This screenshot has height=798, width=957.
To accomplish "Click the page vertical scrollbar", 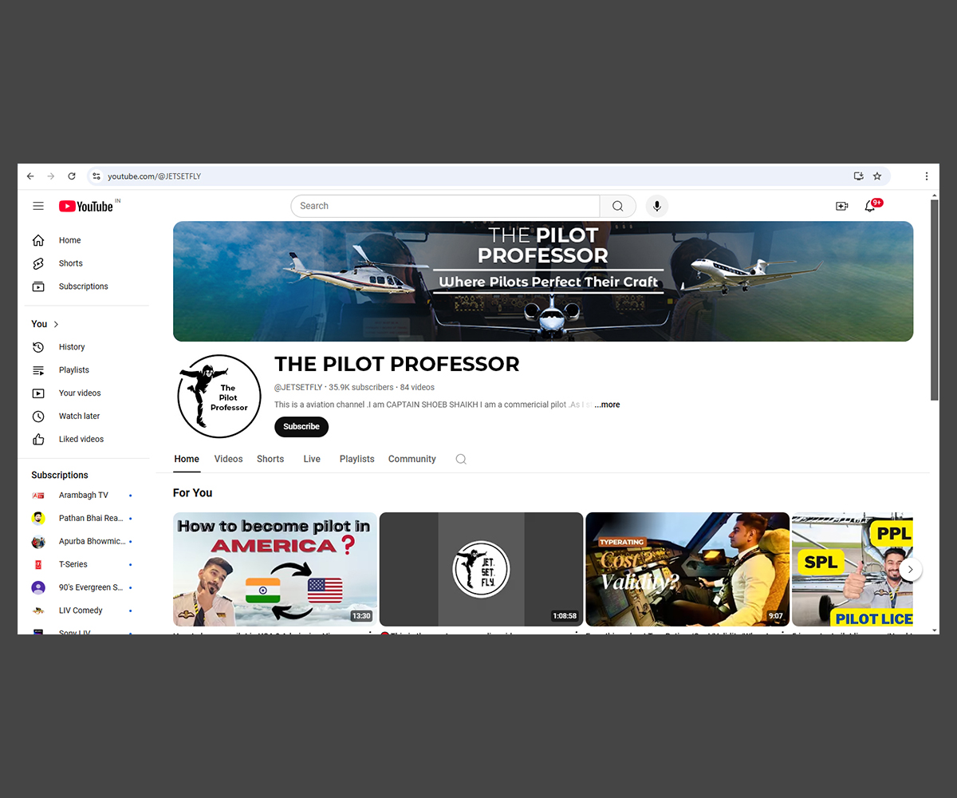I will click(x=935, y=299).
